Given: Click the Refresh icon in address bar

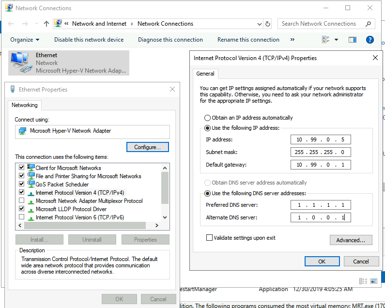Looking at the screenshot, I should pyautogui.click(x=268, y=24).
